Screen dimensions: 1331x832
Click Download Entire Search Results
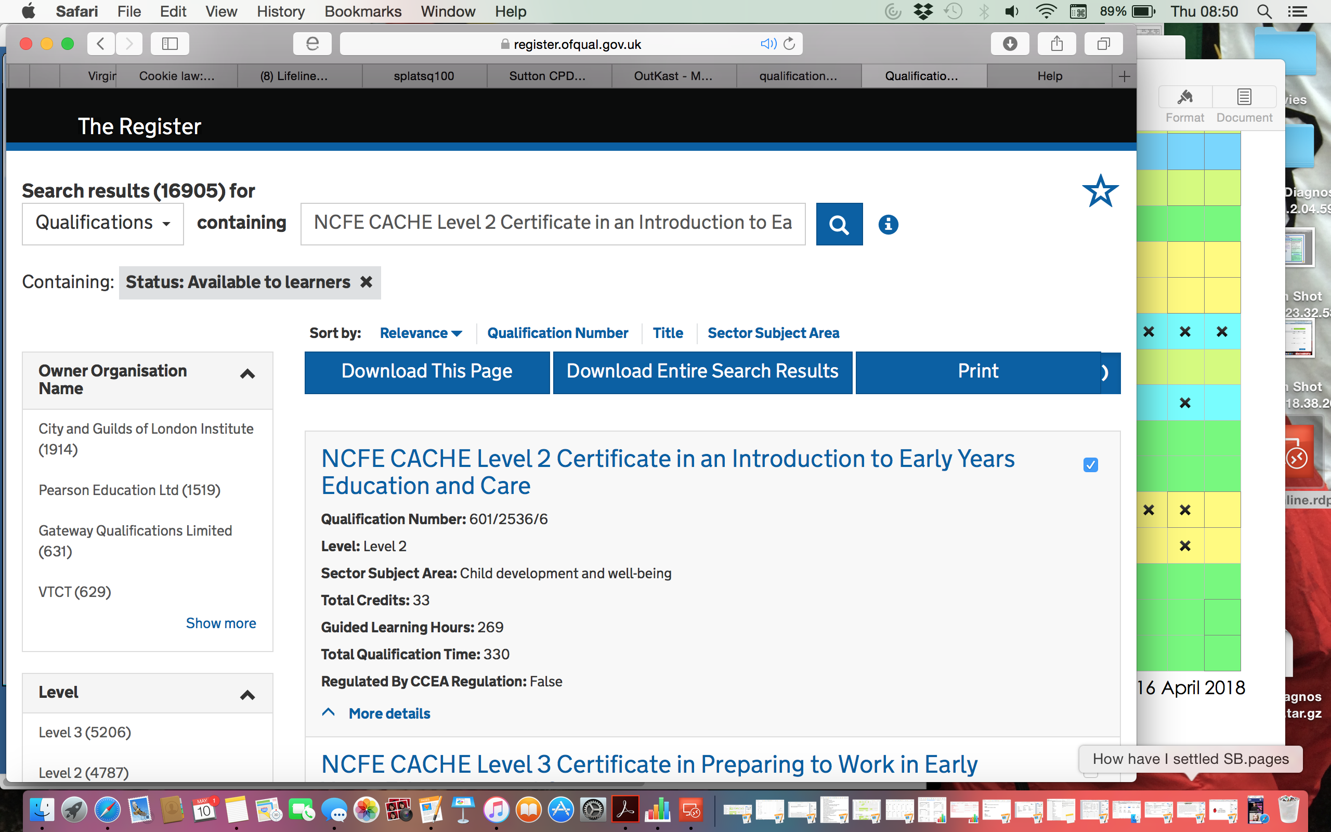coord(702,372)
